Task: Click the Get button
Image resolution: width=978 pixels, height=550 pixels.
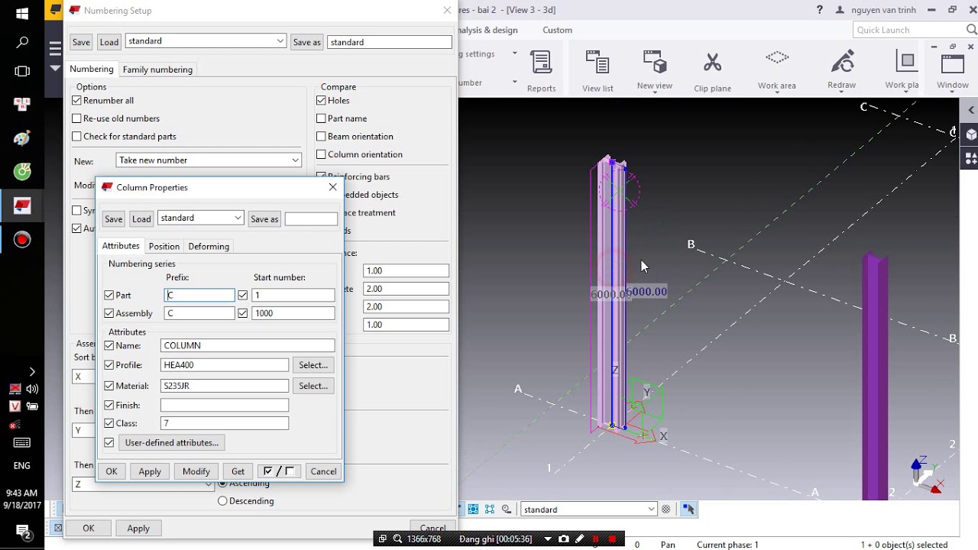Action: click(x=238, y=471)
